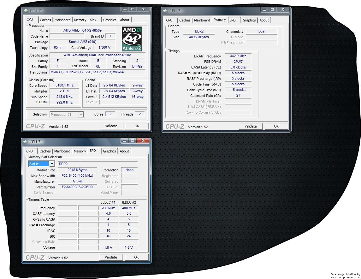The image size is (361, 279).
Task: Click the CPU-Z title icon in the Memory tab window
Action: tap(165, 11)
